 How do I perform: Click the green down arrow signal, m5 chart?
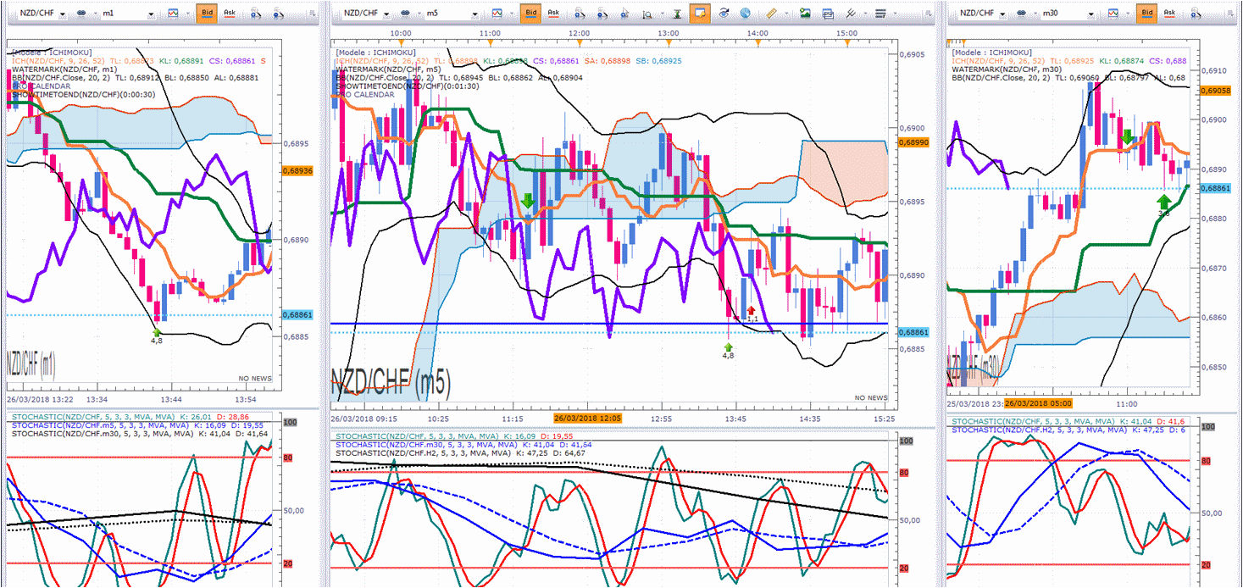click(x=528, y=201)
